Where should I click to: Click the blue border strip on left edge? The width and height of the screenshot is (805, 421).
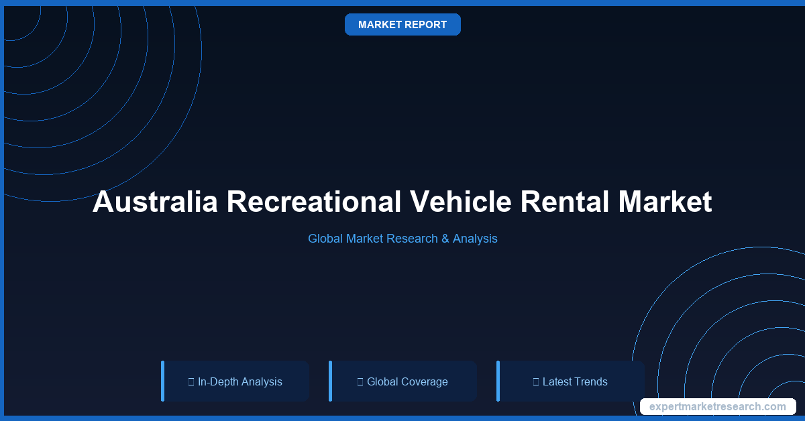coord(2,210)
